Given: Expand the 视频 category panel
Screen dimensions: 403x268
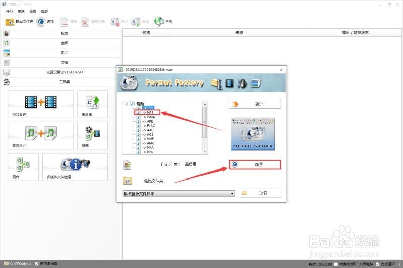Looking at the screenshot, I should tap(61, 33).
